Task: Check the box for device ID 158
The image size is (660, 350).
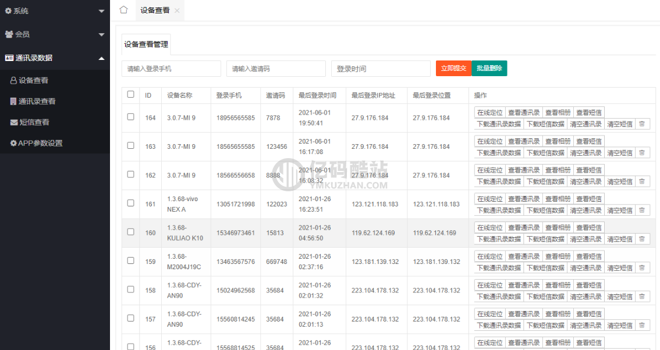Action: pos(130,290)
